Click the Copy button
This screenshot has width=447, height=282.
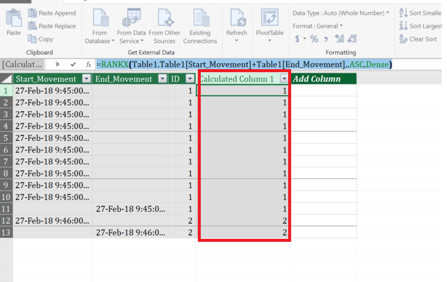[x=41, y=39]
